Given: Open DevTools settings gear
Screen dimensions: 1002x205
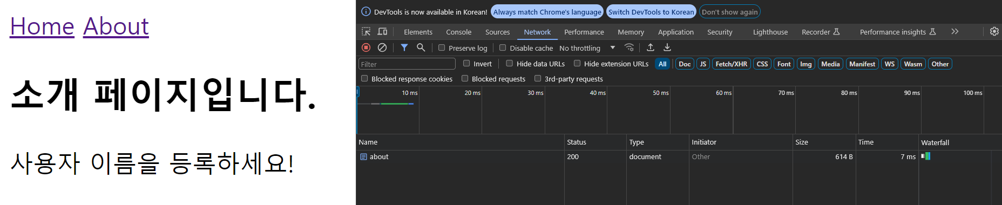Looking at the screenshot, I should point(994,32).
